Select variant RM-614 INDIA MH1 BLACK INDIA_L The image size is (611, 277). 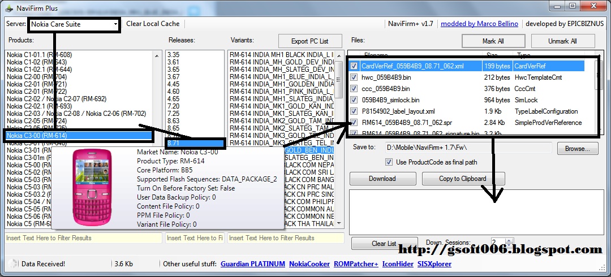point(281,55)
